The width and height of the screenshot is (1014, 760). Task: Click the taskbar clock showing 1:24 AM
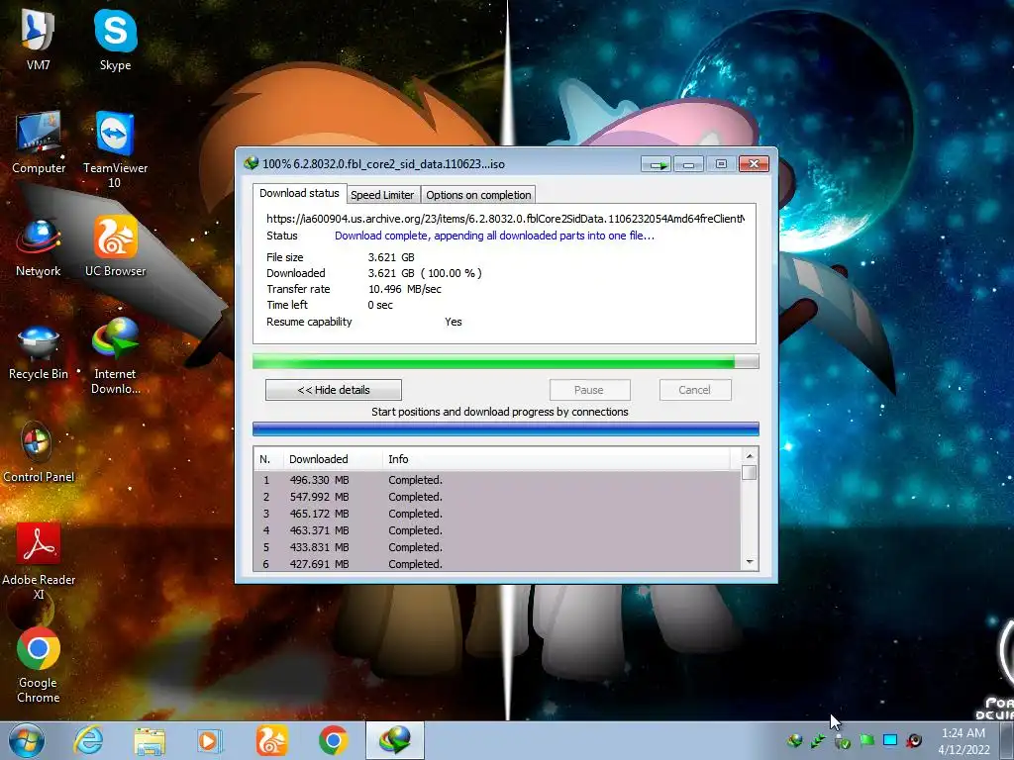(963, 741)
